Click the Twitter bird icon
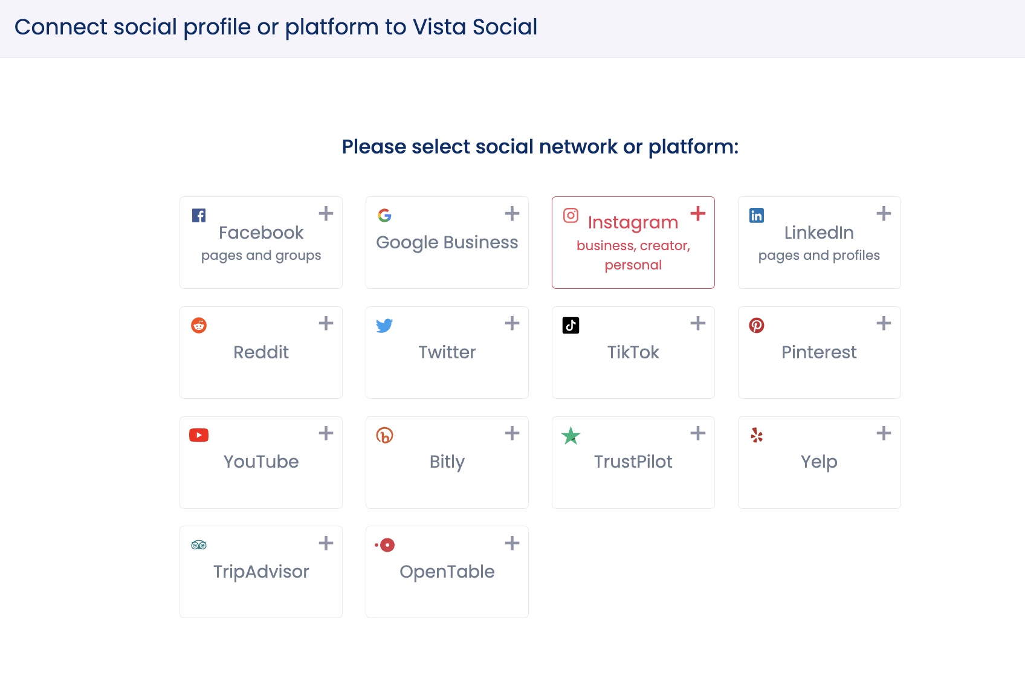This screenshot has height=684, width=1025. (384, 325)
